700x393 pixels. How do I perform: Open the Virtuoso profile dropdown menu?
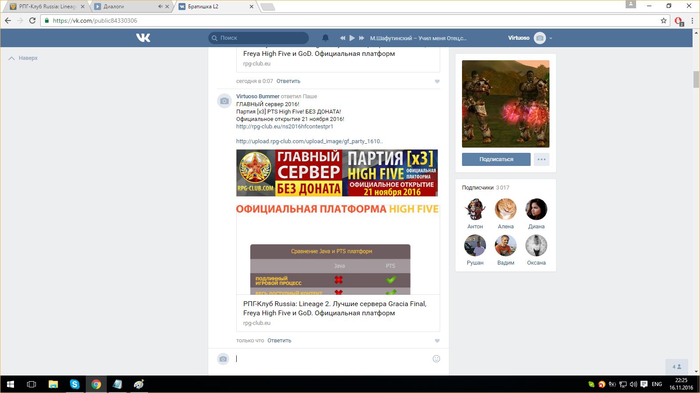coord(551,38)
